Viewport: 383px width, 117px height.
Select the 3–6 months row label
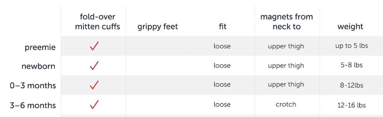coord(33,105)
